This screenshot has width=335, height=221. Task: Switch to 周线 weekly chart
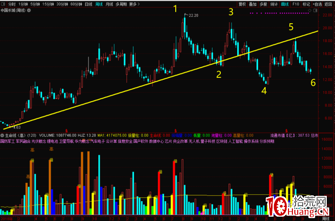click(x=99, y=4)
